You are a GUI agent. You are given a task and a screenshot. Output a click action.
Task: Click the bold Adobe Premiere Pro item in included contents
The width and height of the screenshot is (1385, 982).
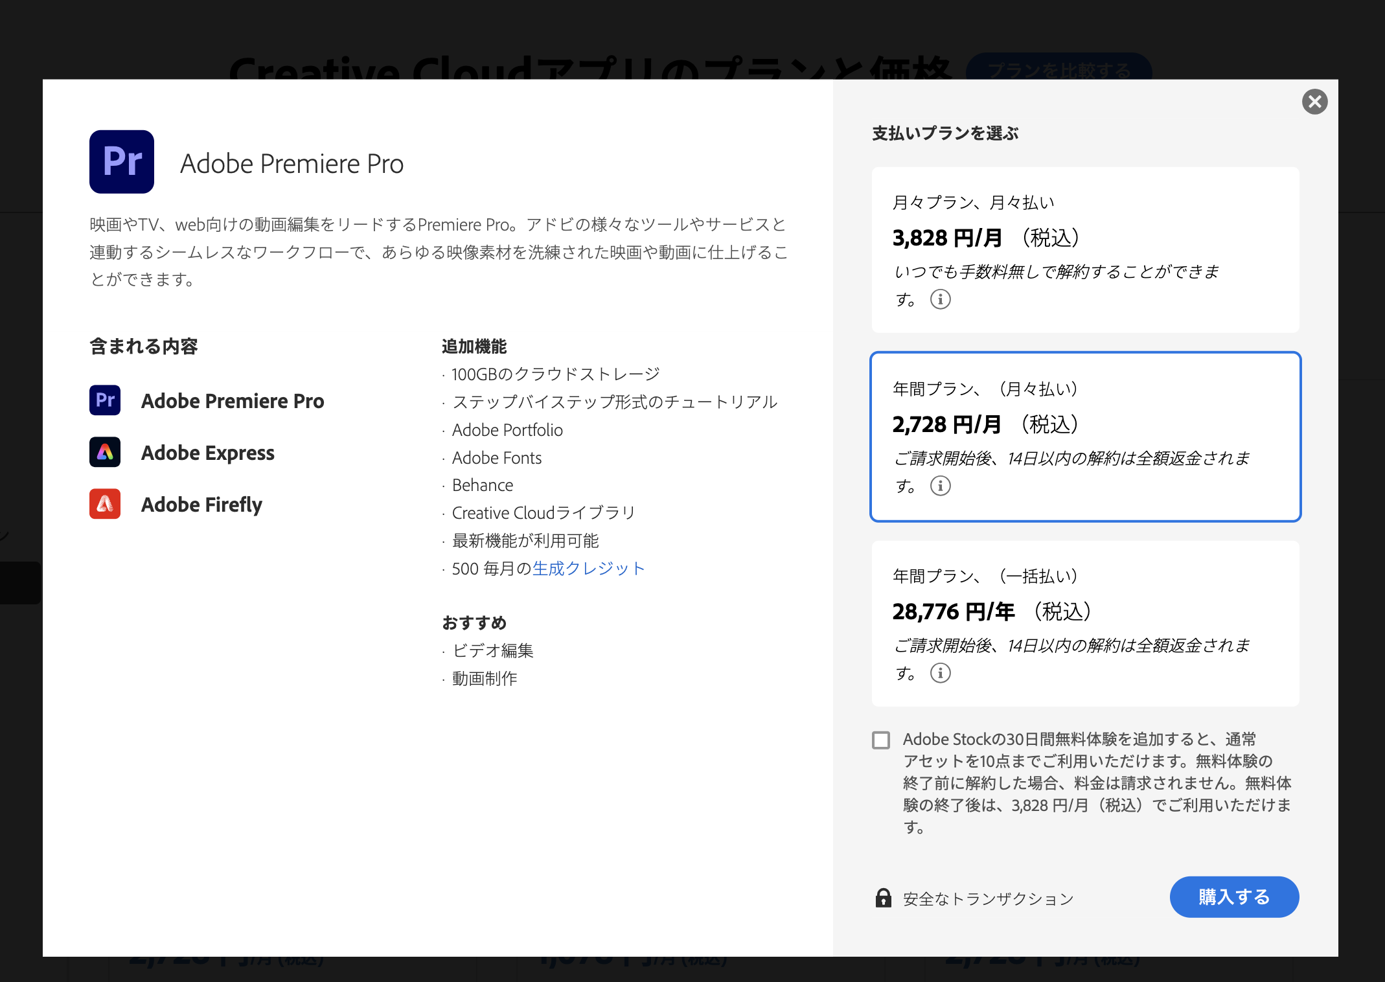pos(233,401)
